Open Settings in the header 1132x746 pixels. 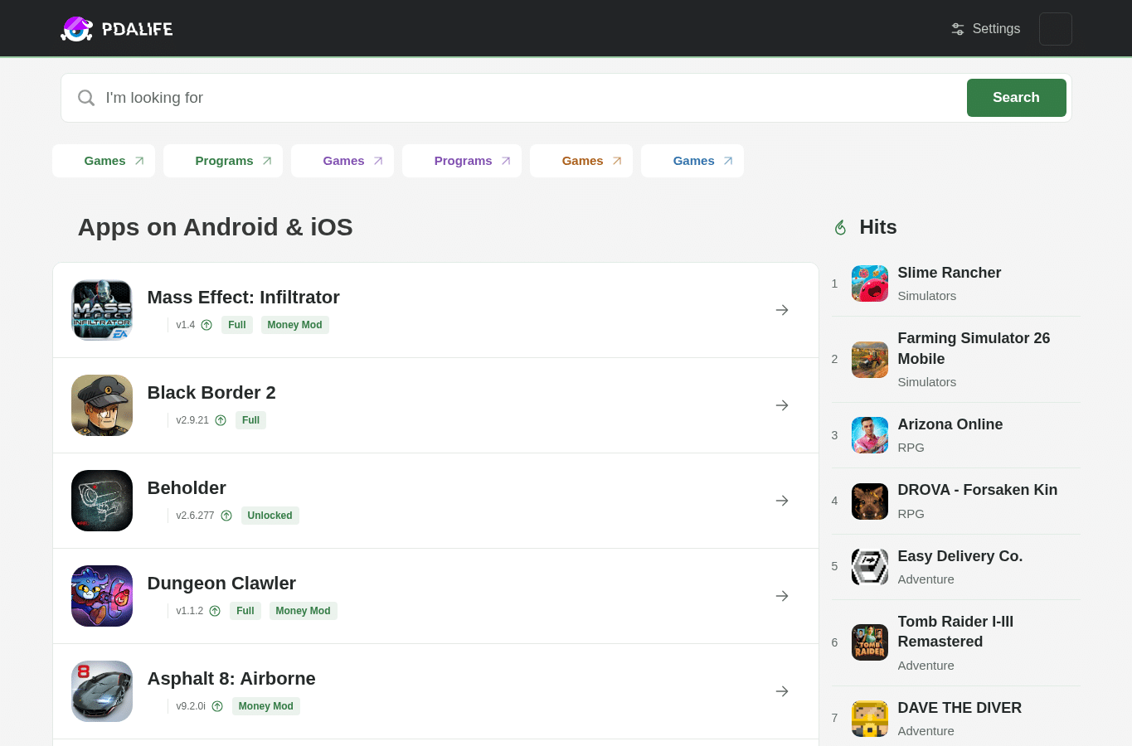coord(985,29)
